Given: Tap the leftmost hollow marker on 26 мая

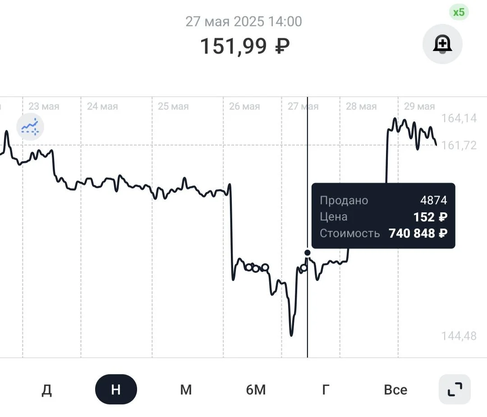Looking at the screenshot, I should pos(249,267).
